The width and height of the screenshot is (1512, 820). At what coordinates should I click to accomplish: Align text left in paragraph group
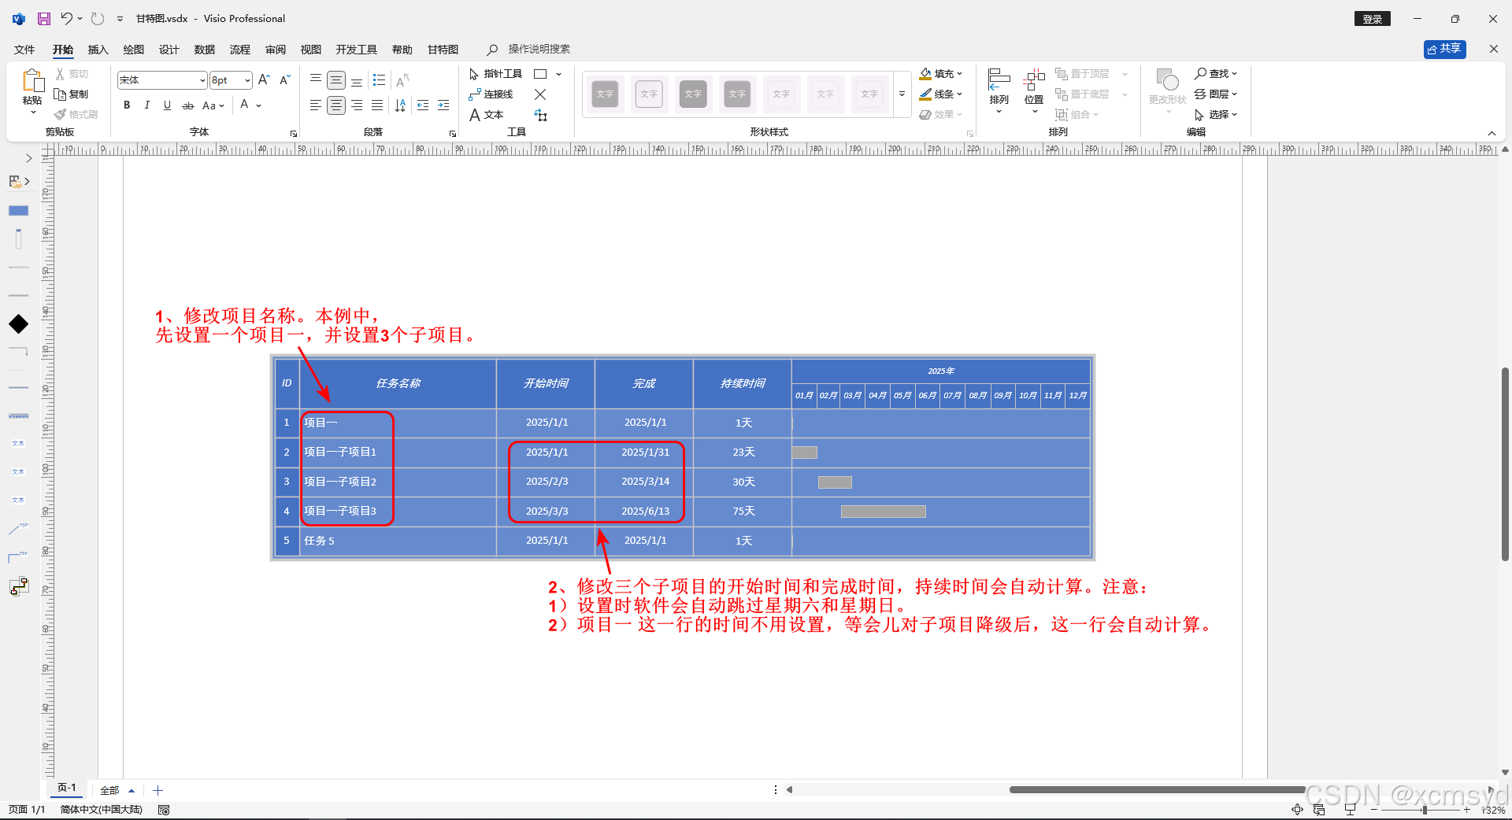point(315,105)
